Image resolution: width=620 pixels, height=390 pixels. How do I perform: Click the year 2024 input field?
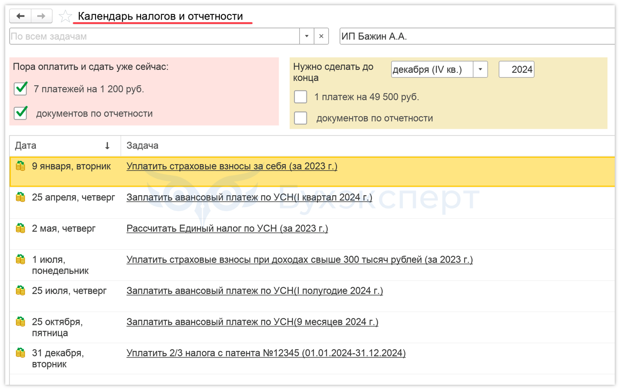[x=516, y=69]
